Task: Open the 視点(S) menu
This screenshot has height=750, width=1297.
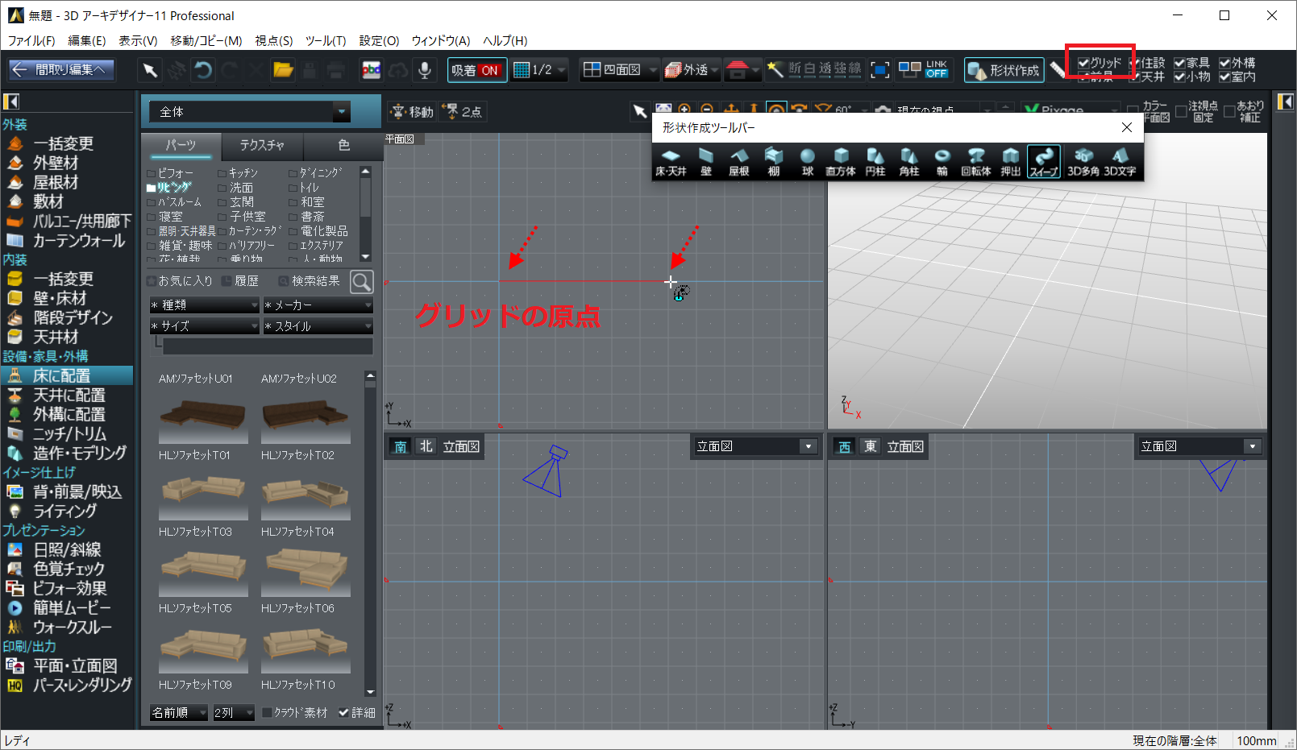Action: pyautogui.click(x=273, y=40)
